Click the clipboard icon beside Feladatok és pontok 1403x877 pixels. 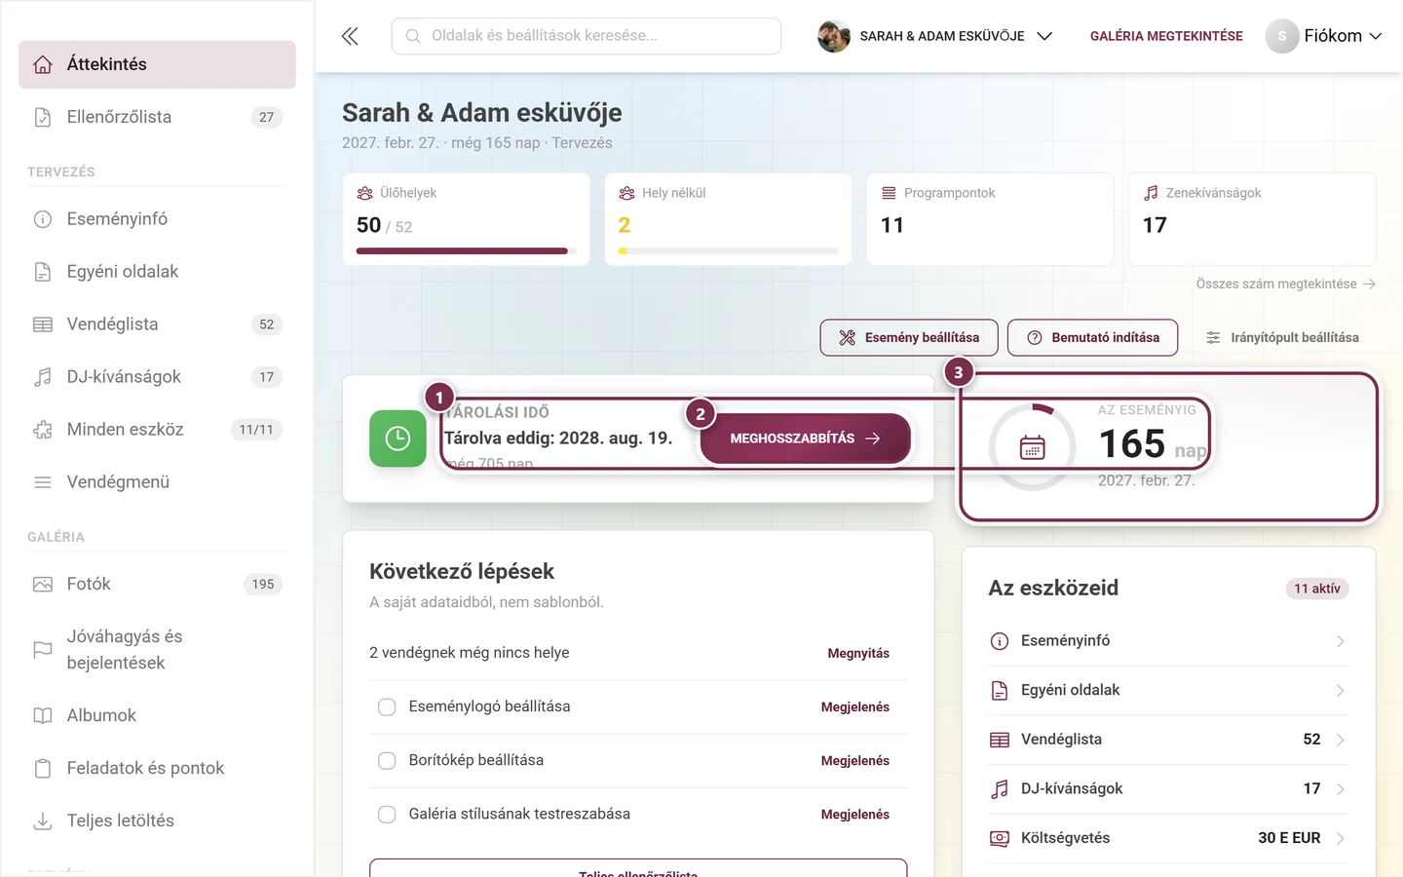(43, 769)
